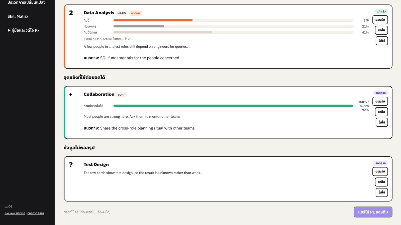Click the Test Design card title
This screenshot has width=401, height=225.
pos(96,164)
